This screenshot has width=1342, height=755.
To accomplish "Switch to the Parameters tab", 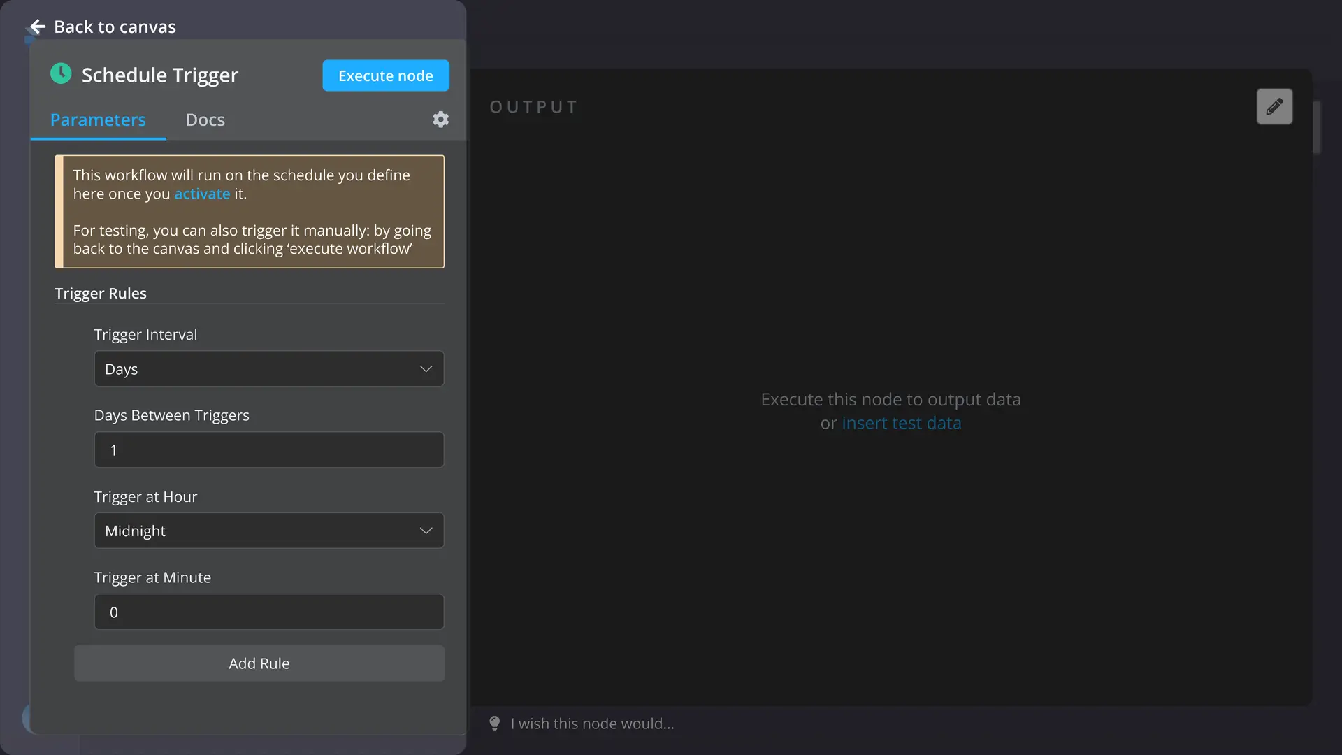I will click(98, 120).
